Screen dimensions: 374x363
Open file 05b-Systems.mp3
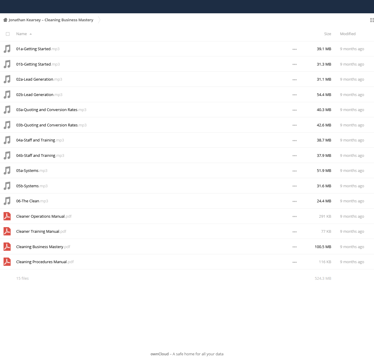pyautogui.click(x=32, y=186)
